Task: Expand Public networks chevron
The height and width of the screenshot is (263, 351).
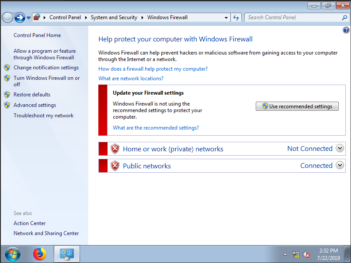Action: click(x=340, y=165)
